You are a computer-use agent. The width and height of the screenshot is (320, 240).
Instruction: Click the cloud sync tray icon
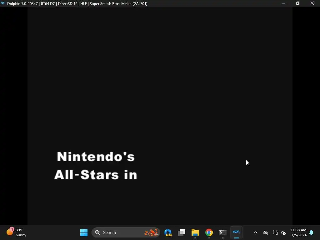coord(266,232)
